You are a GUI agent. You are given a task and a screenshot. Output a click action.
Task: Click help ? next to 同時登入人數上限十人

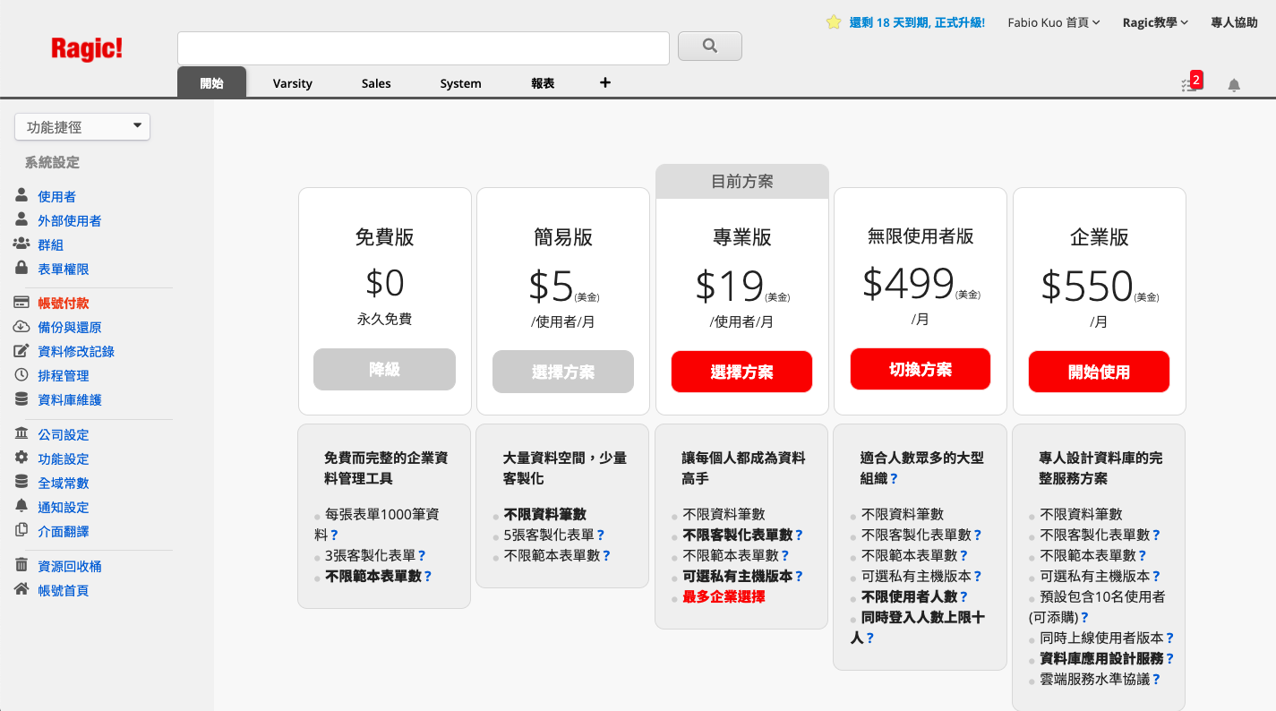click(869, 638)
